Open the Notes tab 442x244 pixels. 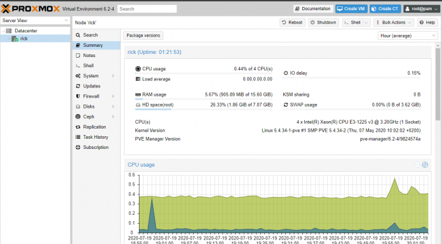(96, 55)
